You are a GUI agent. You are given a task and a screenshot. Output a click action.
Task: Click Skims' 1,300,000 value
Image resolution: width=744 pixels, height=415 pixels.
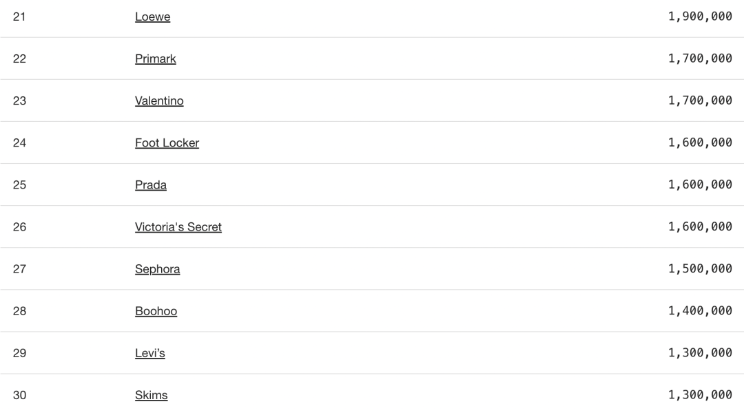700,395
